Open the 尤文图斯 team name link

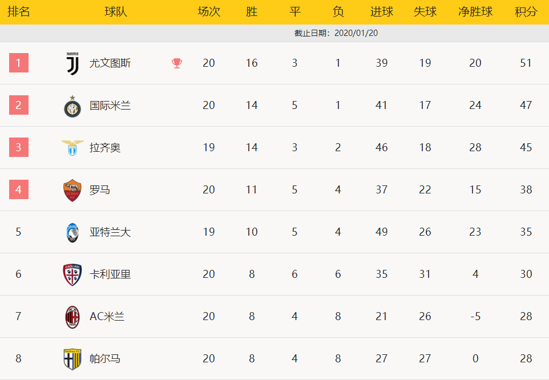tap(110, 63)
